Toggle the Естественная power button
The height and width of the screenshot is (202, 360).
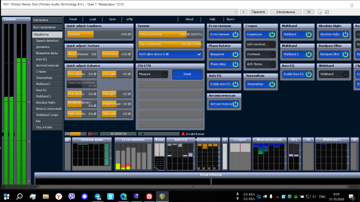pyautogui.click(x=235, y=35)
